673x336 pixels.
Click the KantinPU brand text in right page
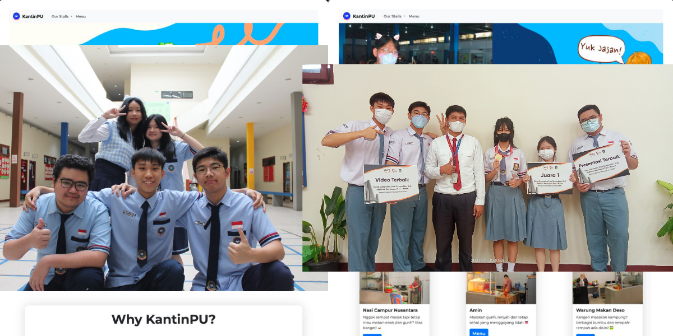(x=363, y=16)
